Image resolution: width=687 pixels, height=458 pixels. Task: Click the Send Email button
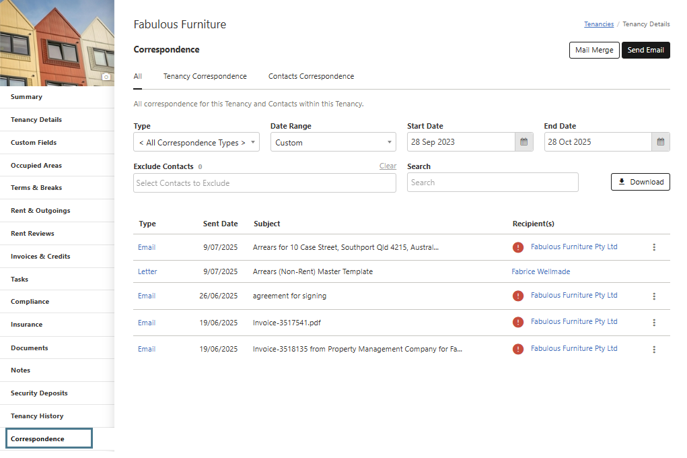tap(645, 50)
